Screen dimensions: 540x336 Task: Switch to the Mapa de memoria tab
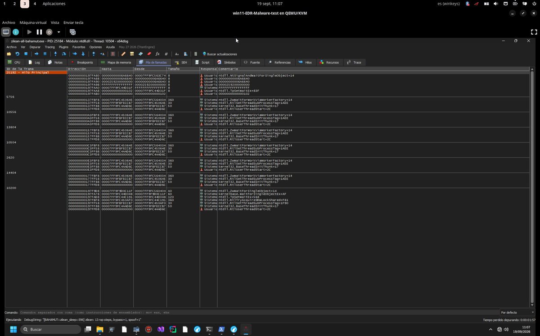116,62
